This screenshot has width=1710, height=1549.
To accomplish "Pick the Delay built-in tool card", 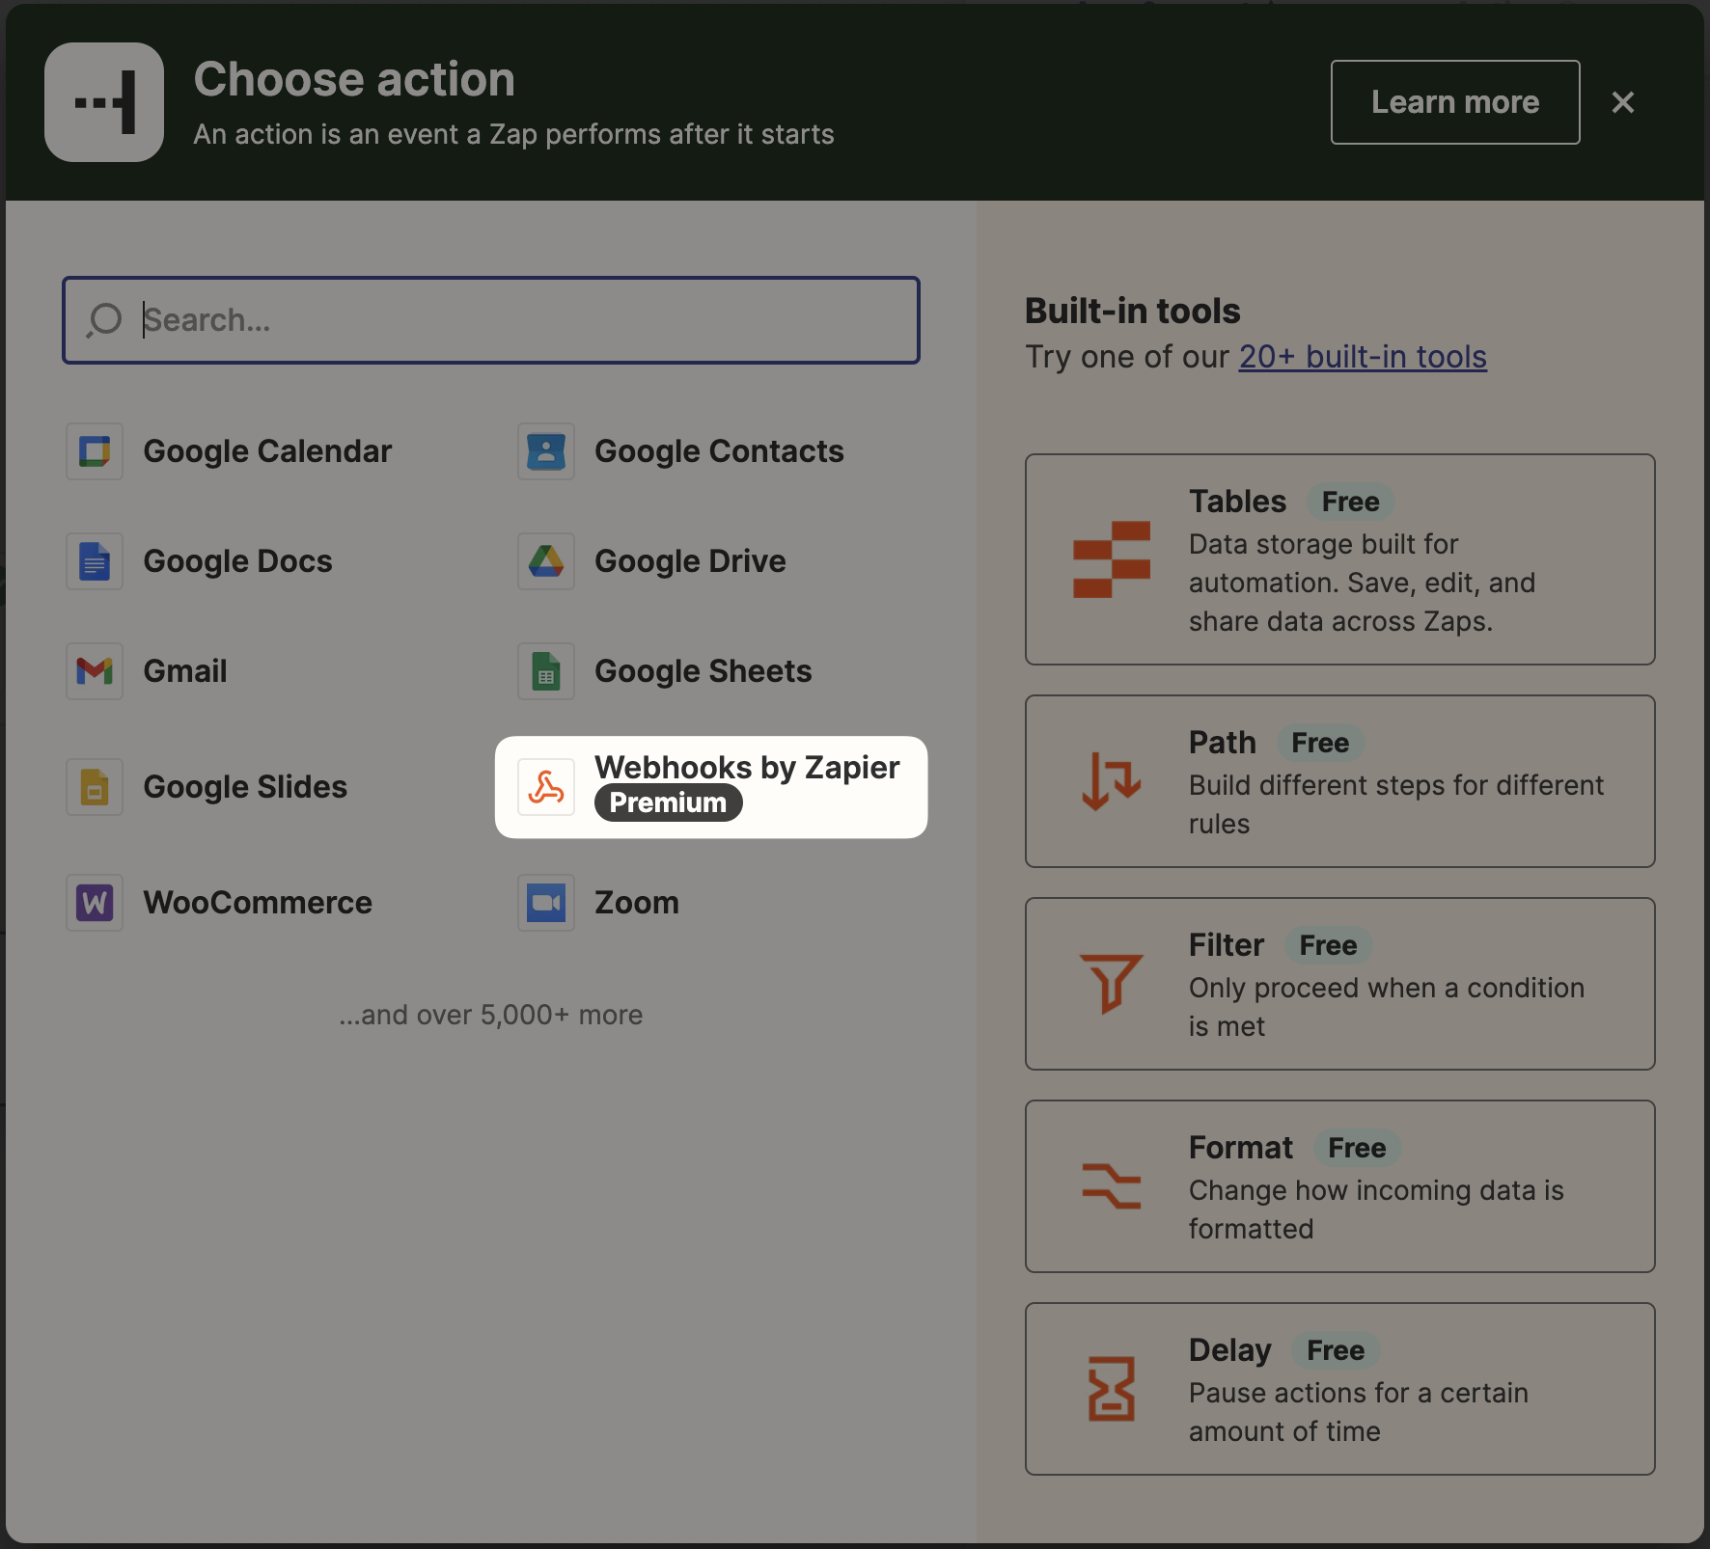I will 1339,1389.
